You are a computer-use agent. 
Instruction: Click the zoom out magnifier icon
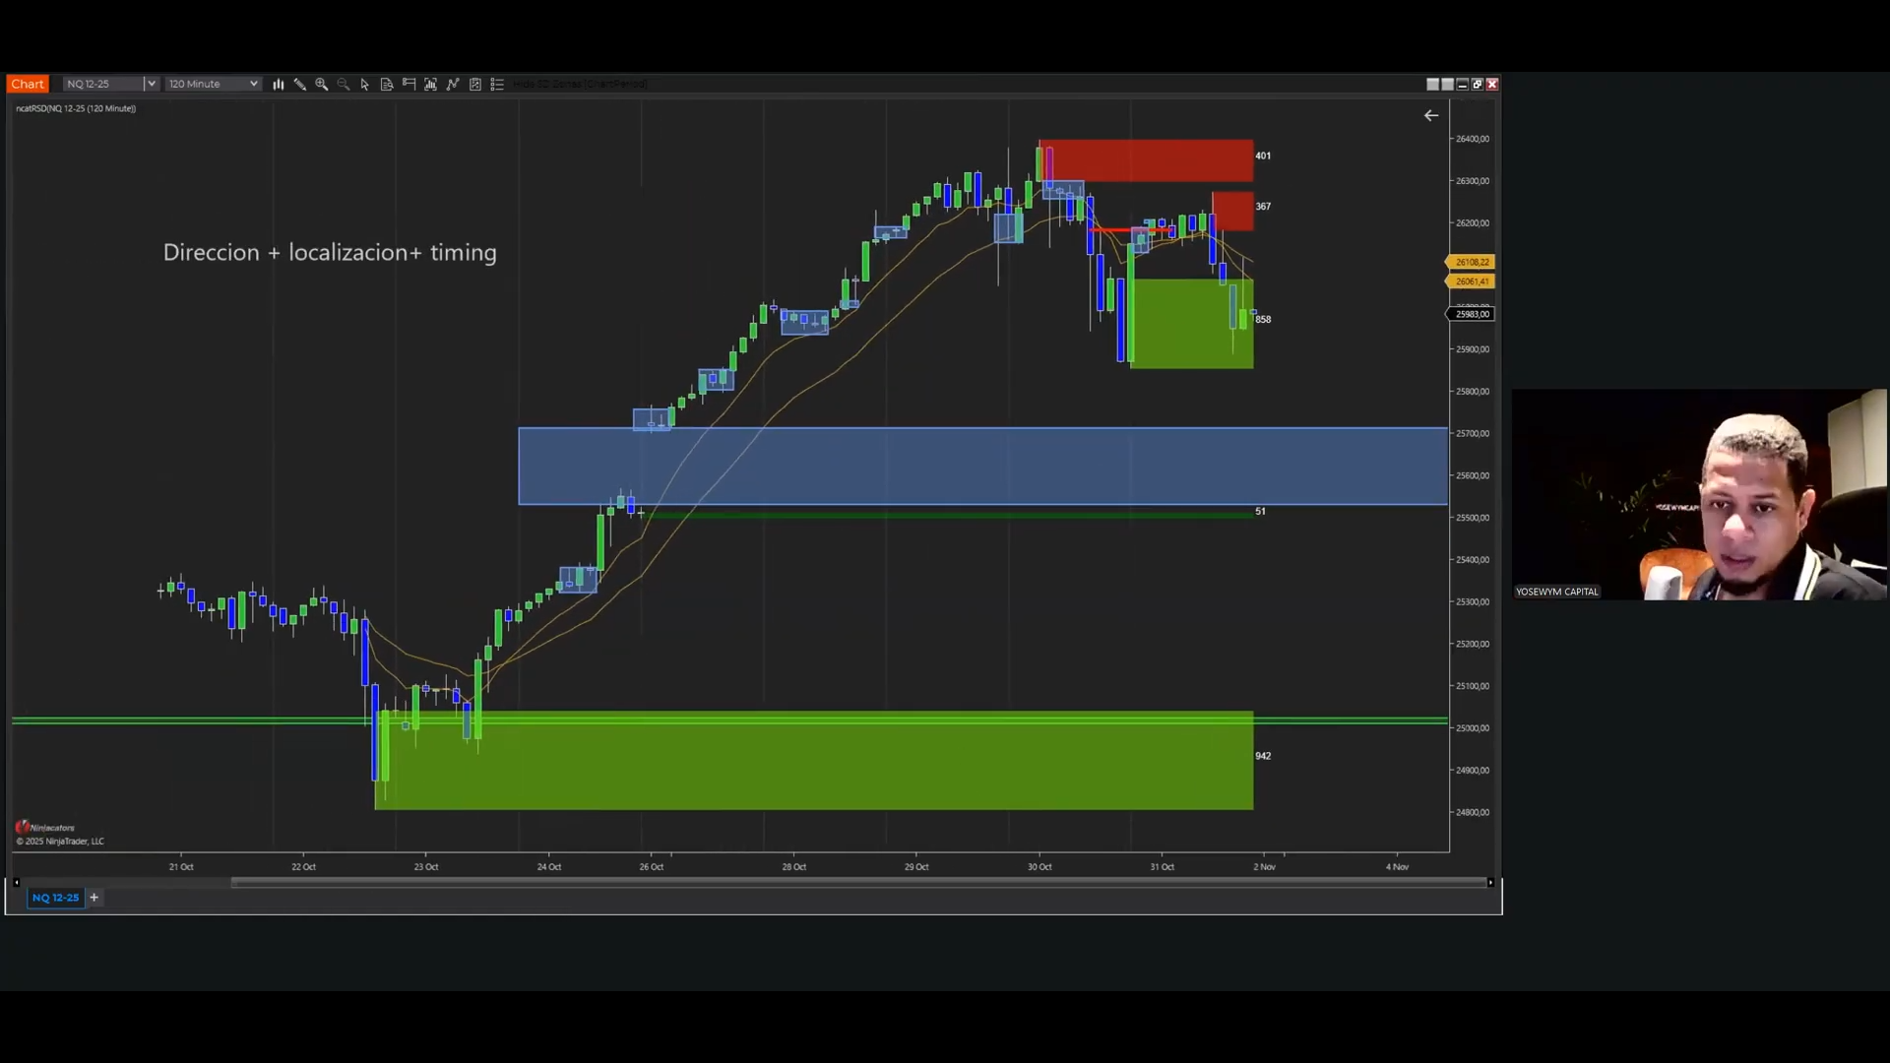click(x=344, y=85)
